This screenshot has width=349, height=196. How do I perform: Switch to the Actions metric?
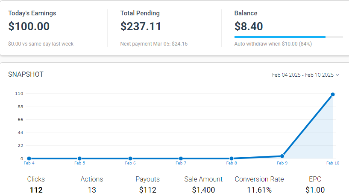92,184
